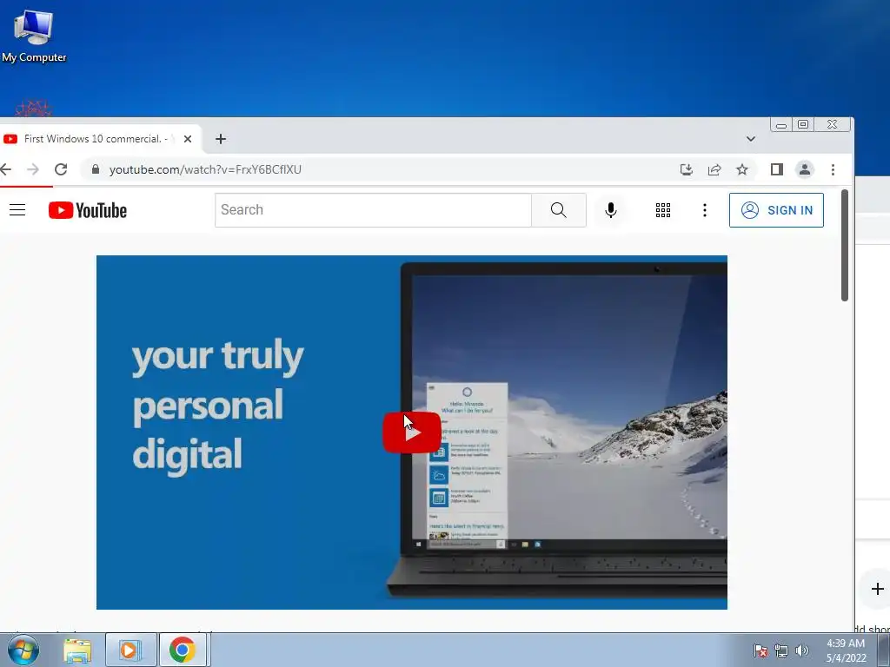
Task: Go to YouTube home via logo
Action: click(88, 210)
